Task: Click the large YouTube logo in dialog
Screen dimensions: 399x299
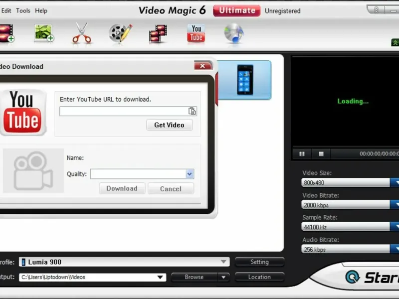Action: pyautogui.click(x=23, y=112)
